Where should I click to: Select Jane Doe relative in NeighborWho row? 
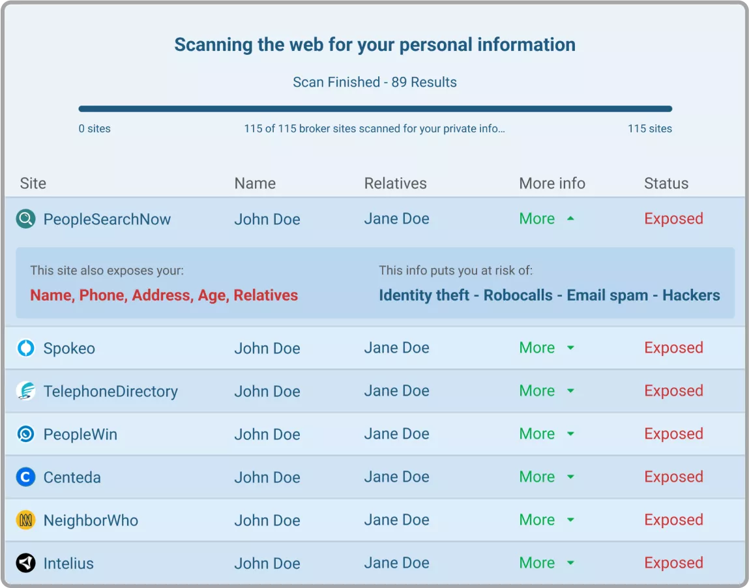396,520
